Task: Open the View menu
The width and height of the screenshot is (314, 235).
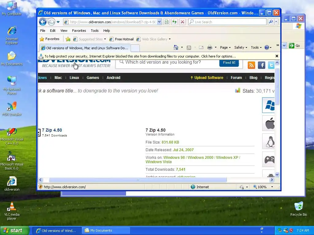Action: click(64, 31)
